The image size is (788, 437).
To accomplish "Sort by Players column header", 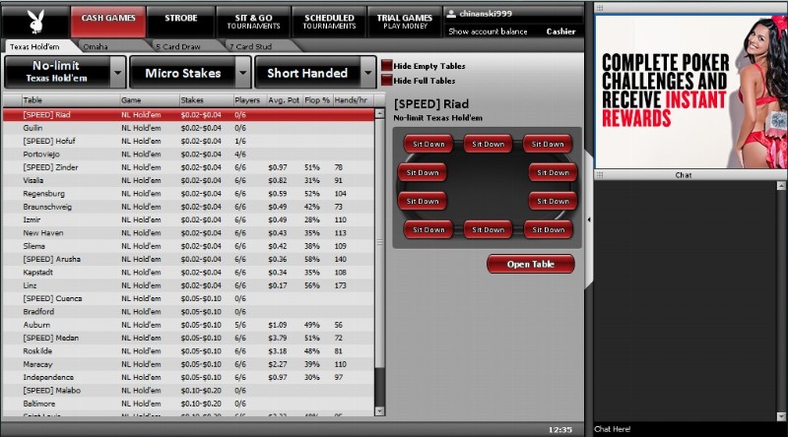I will 250,100.
